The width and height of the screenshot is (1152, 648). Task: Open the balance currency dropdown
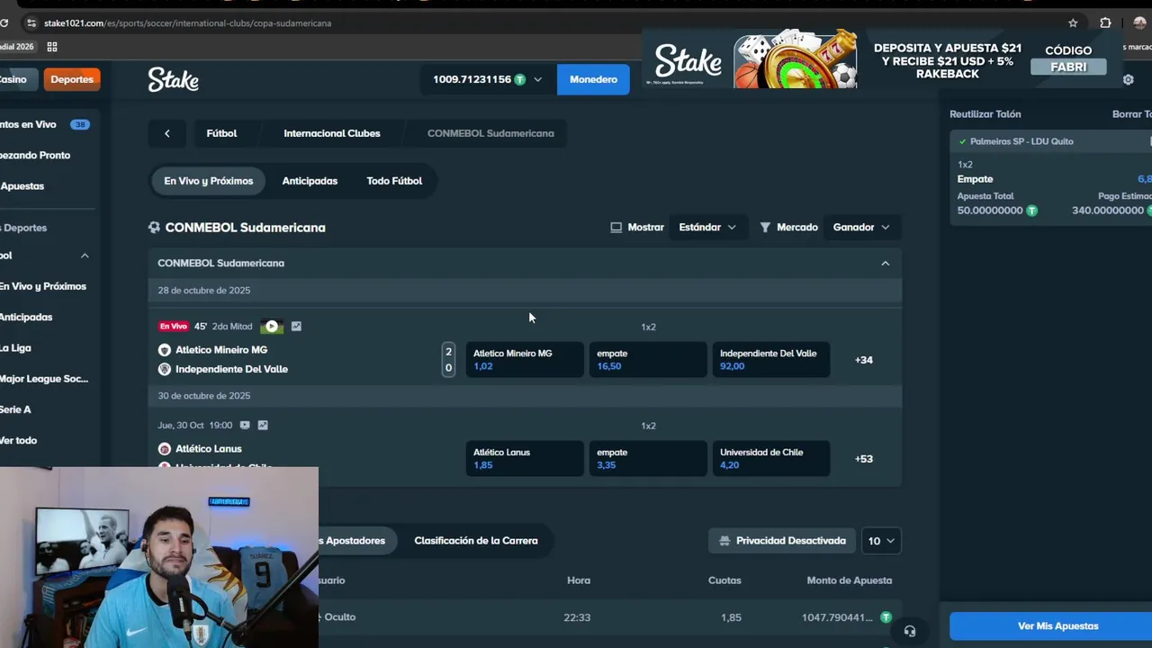(x=537, y=79)
